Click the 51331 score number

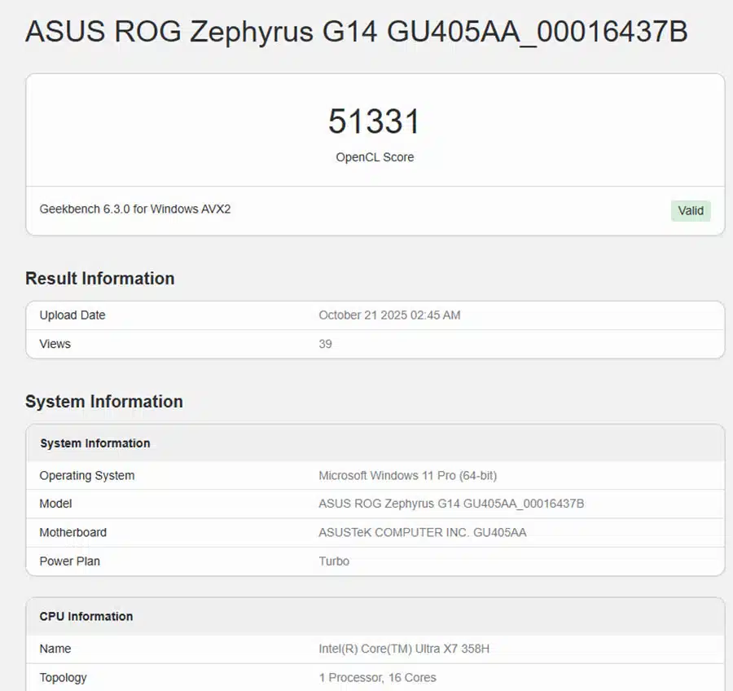tap(374, 121)
